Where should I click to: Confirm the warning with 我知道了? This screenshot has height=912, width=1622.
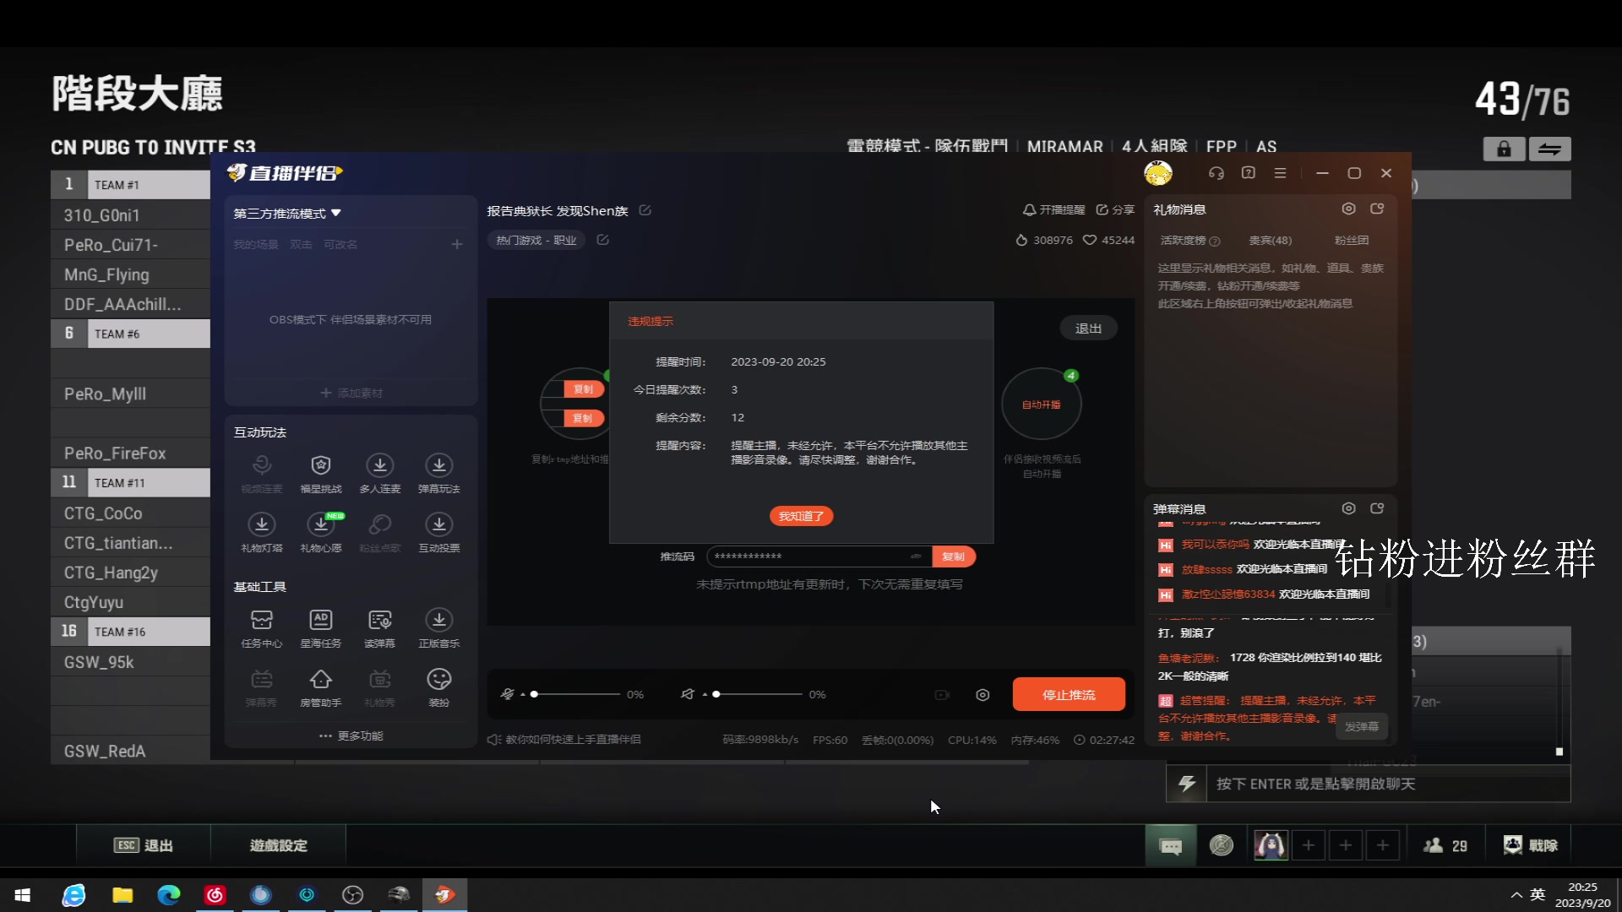tap(801, 516)
